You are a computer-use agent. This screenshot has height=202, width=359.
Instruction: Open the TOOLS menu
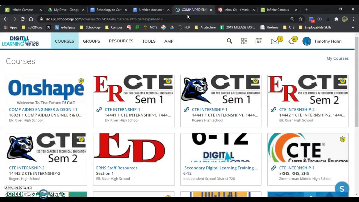point(149,41)
